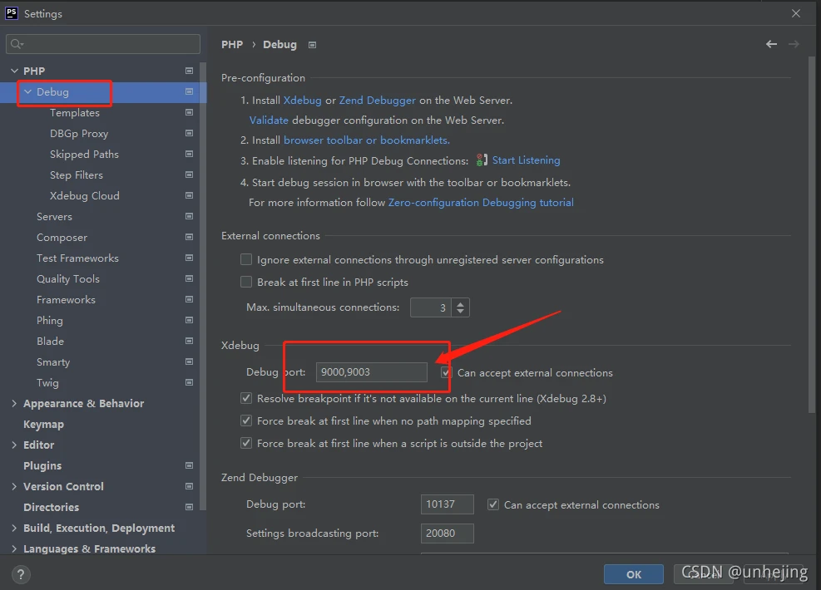Click the project icon on the Version Control row
821x590 pixels.
pyautogui.click(x=189, y=486)
